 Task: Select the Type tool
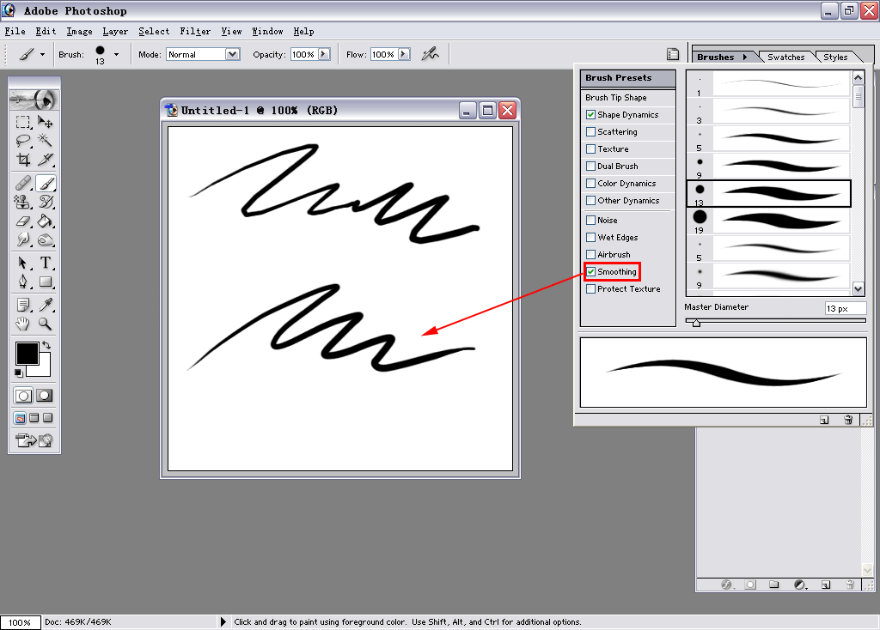click(x=45, y=263)
